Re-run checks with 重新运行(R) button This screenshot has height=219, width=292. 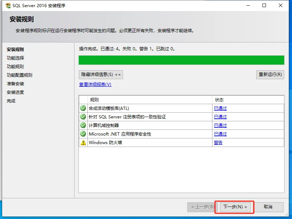270,75
